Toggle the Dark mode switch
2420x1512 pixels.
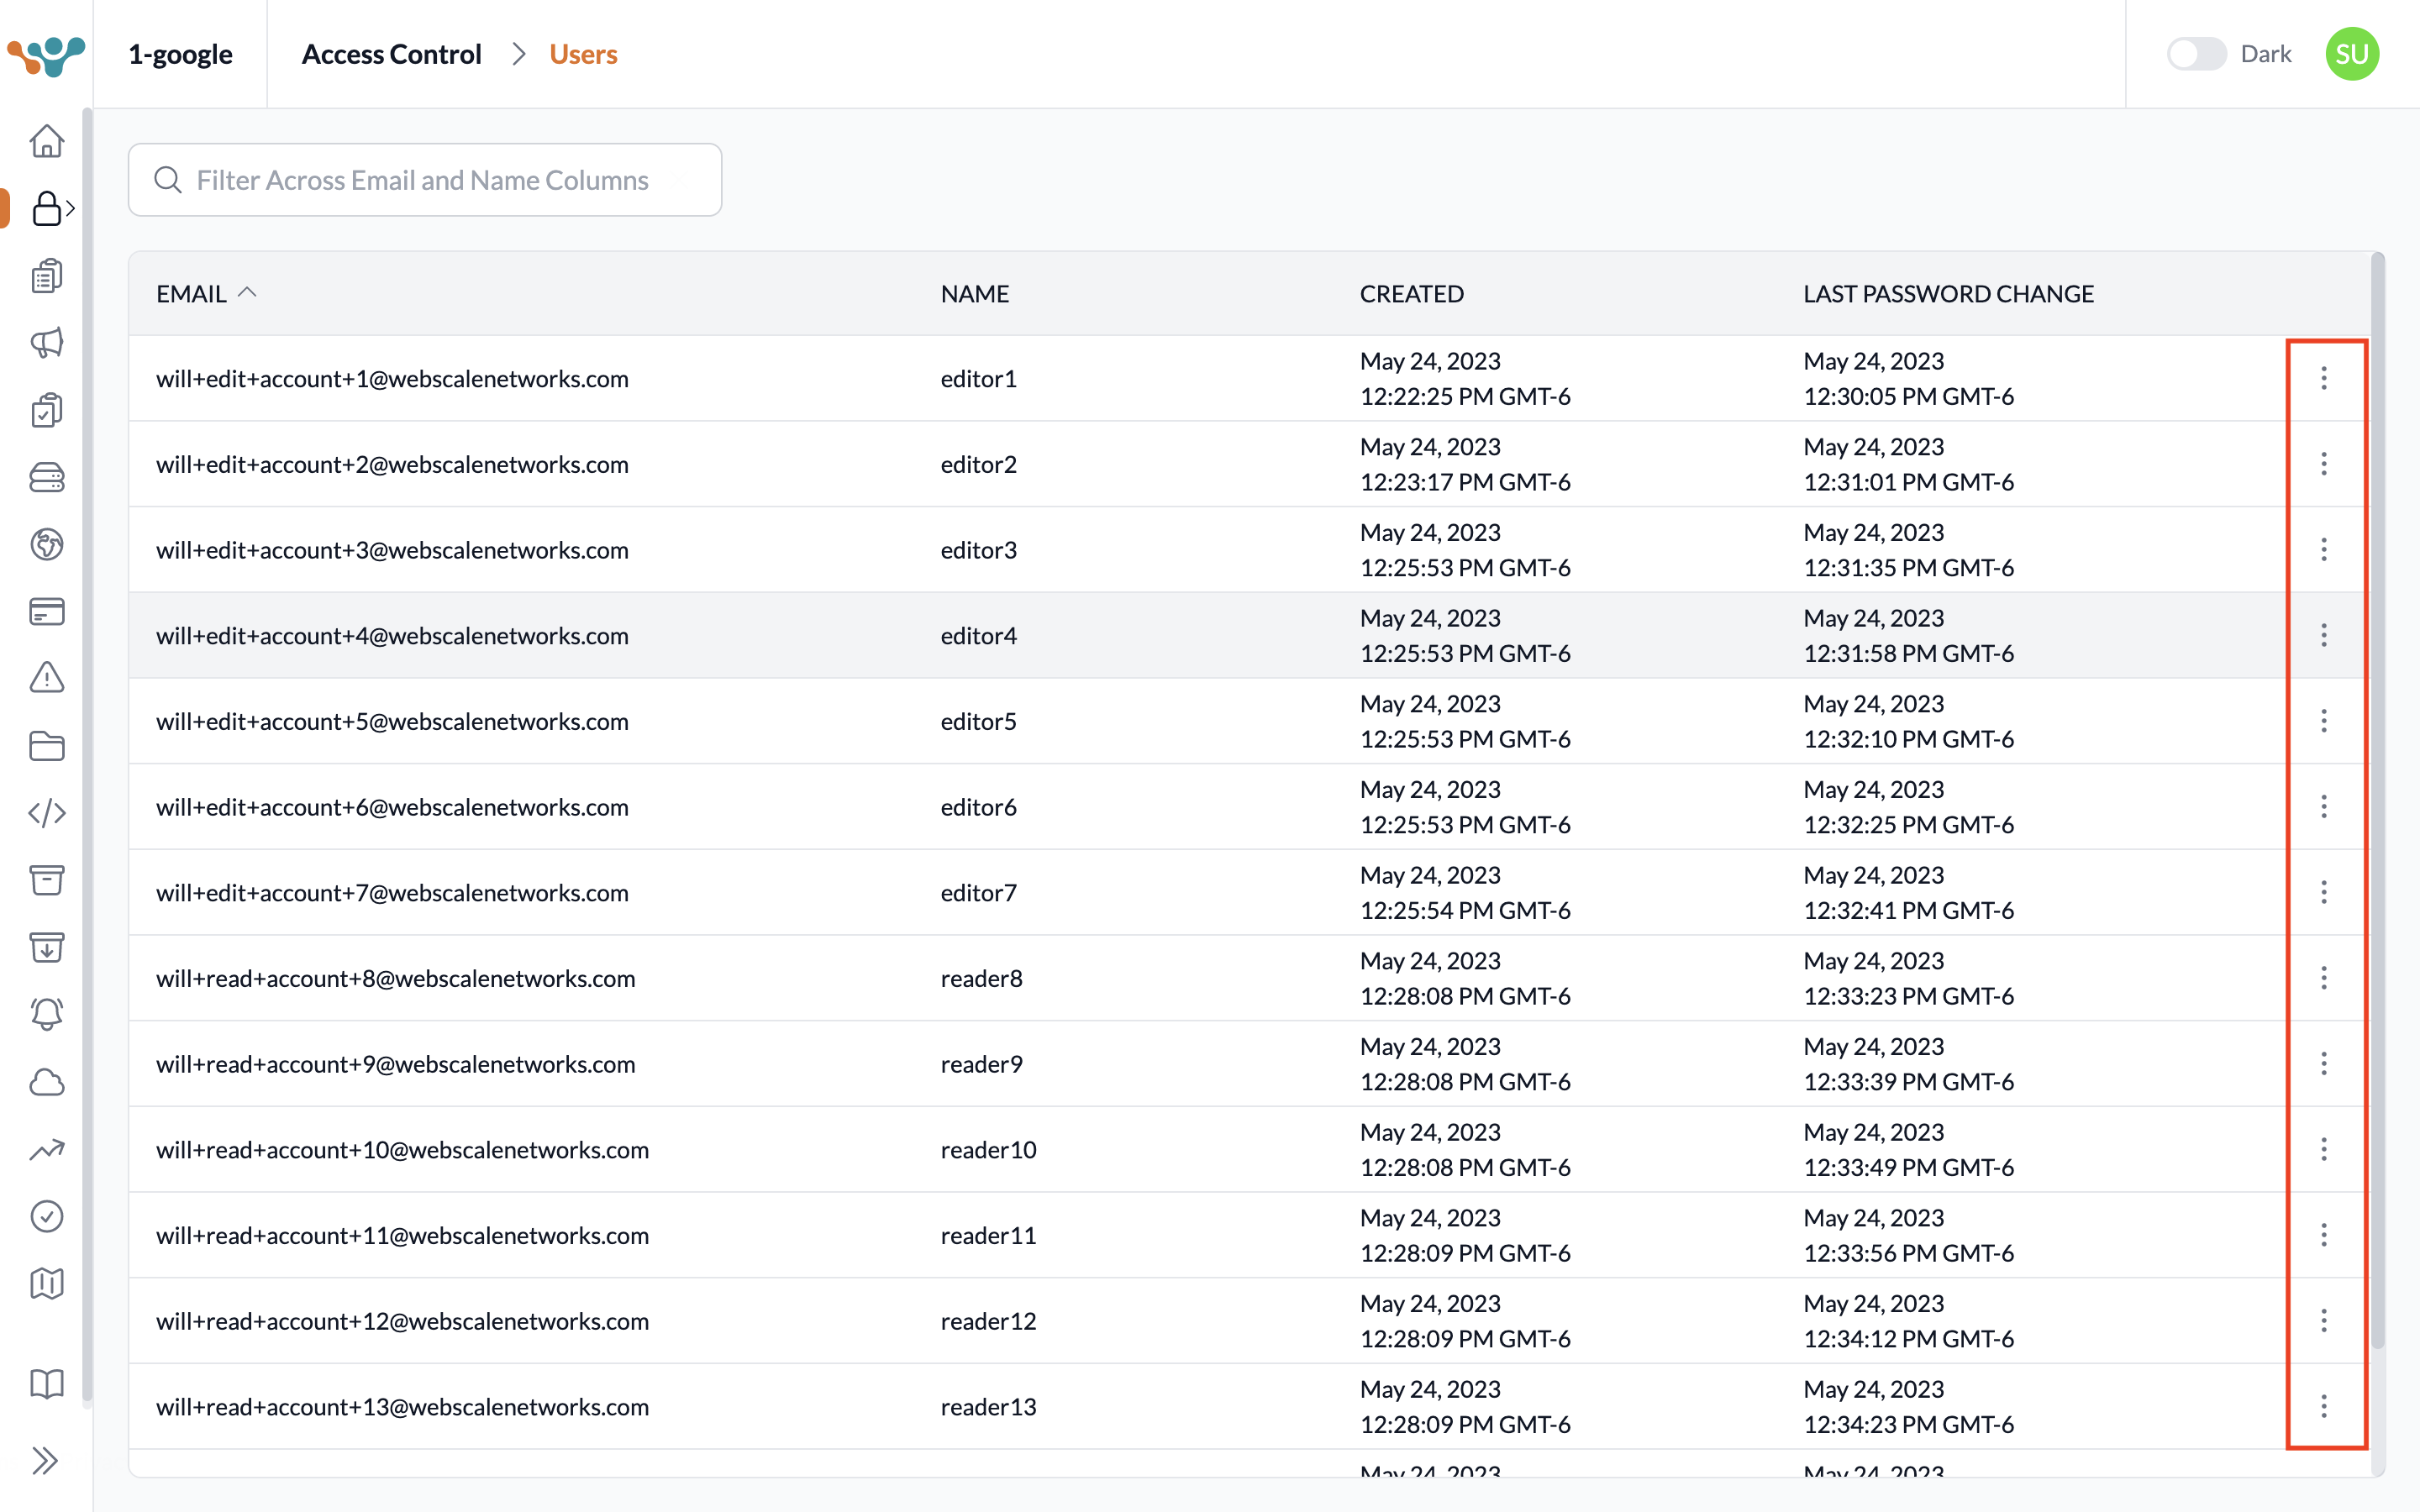pyautogui.click(x=2195, y=54)
